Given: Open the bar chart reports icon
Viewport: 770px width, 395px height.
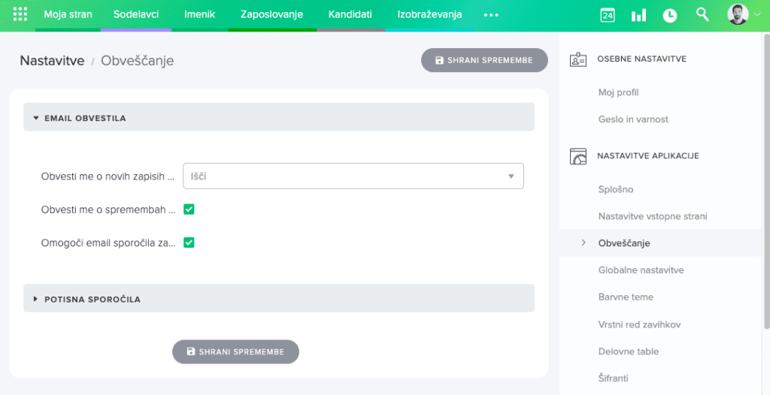Looking at the screenshot, I should pyautogui.click(x=638, y=15).
